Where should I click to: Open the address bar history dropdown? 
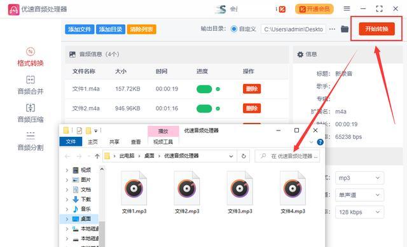coord(231,156)
